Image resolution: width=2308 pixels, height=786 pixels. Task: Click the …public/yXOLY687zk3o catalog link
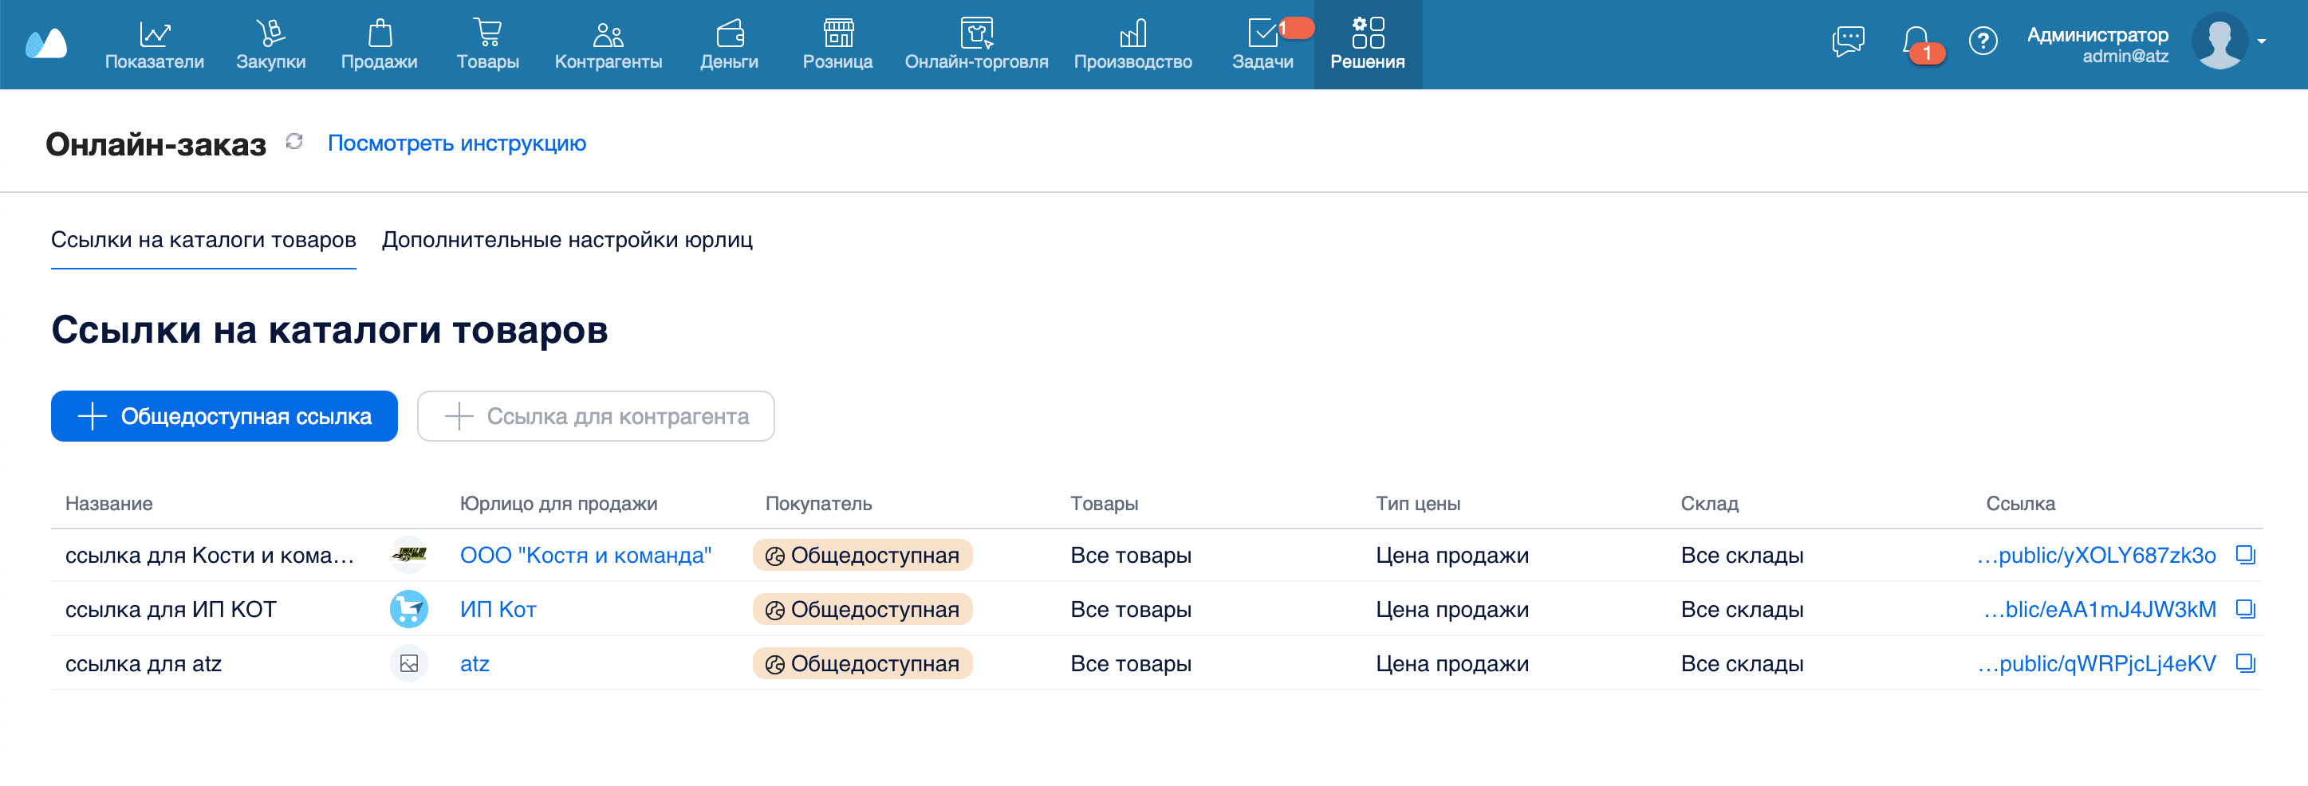click(x=2097, y=555)
